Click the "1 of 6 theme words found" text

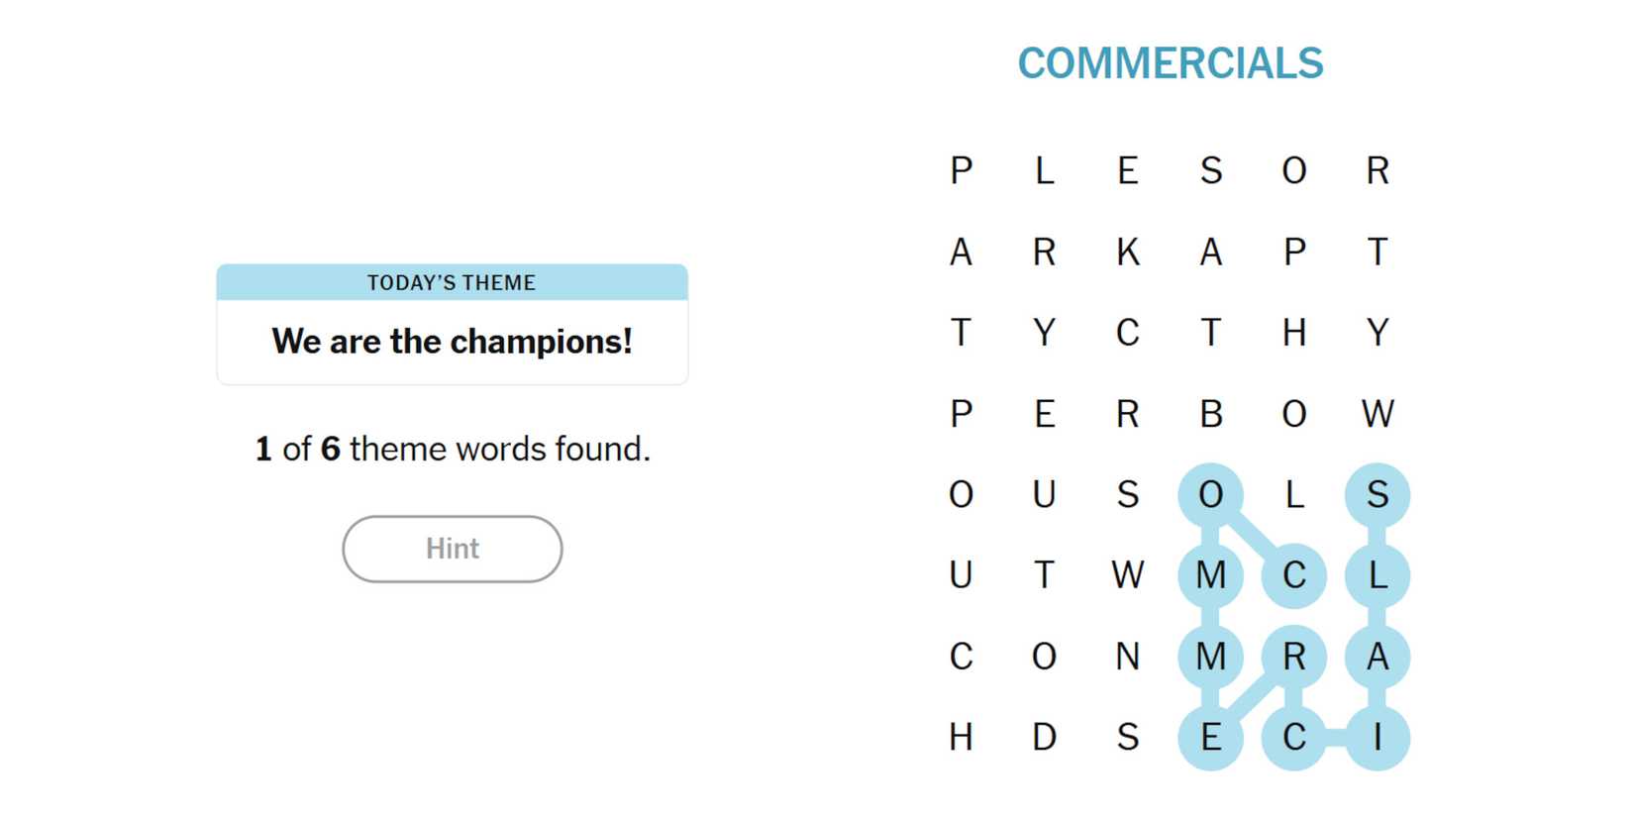click(x=452, y=450)
